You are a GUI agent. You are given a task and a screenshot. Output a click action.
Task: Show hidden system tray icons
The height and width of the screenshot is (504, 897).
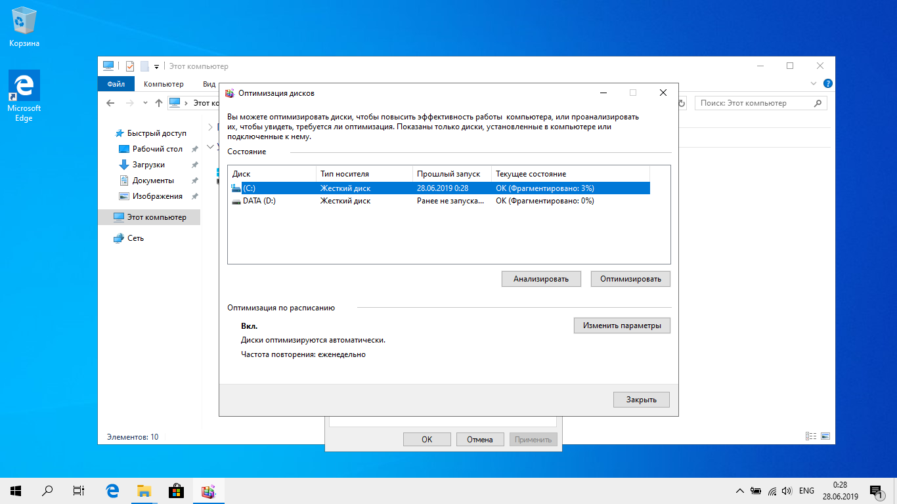coord(739,491)
